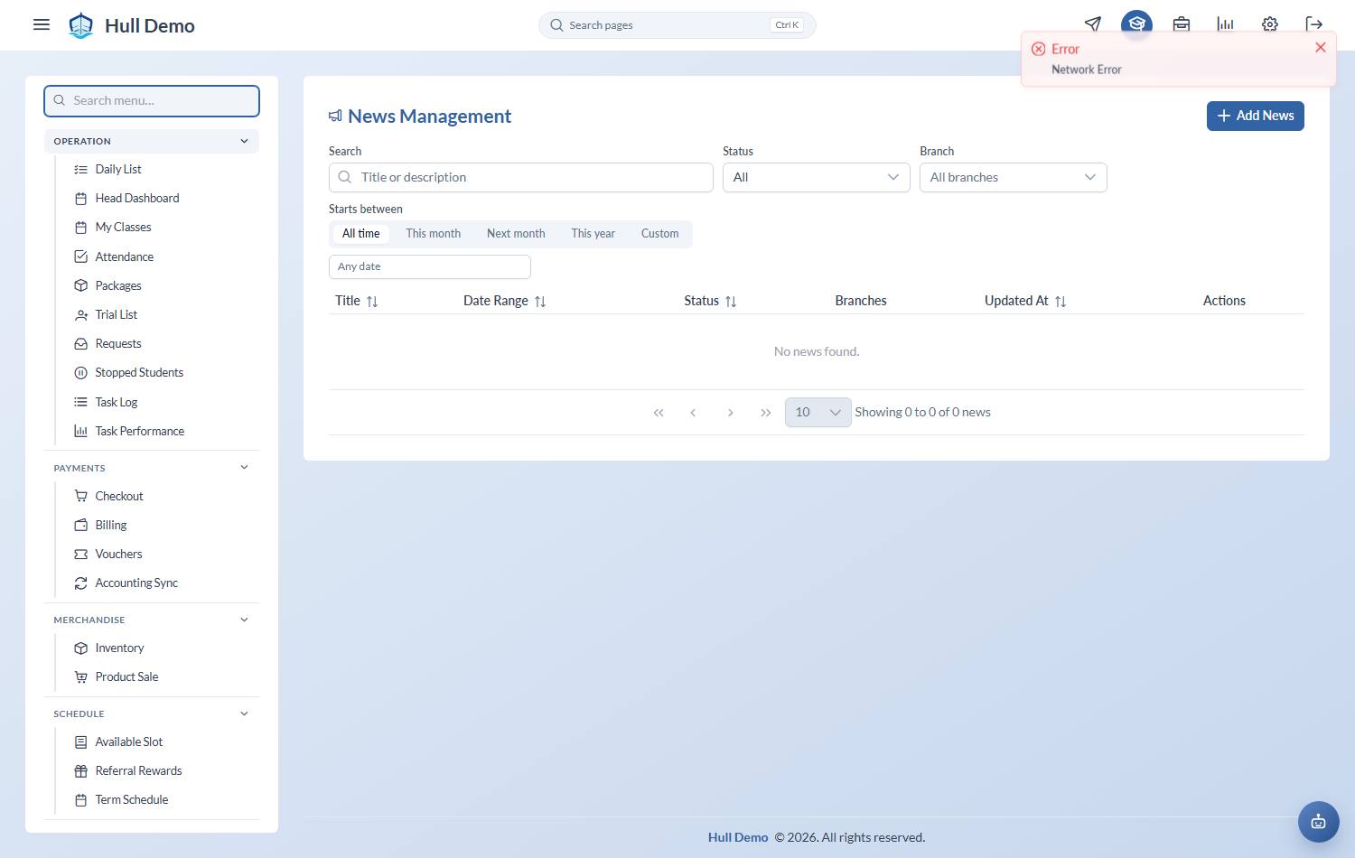
Task: Click the logout icon at top right
Action: (x=1313, y=24)
